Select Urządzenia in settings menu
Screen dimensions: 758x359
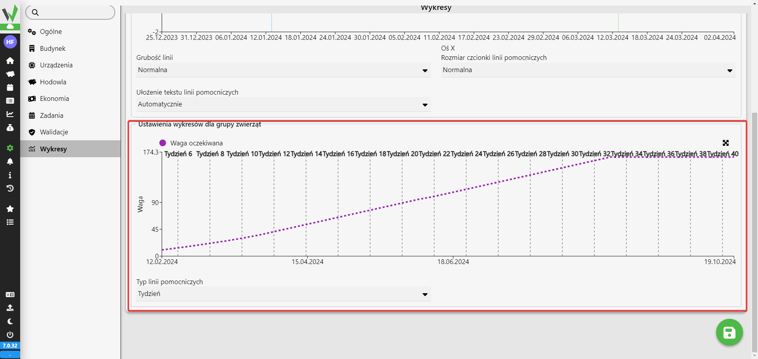56,65
